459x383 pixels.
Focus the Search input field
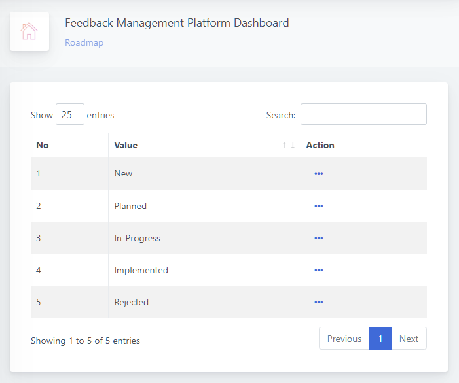pyautogui.click(x=363, y=114)
